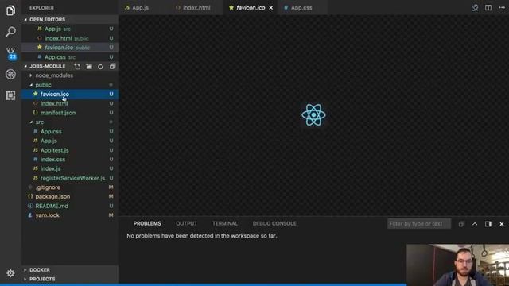Open package.json in the explorer

click(70, 196)
